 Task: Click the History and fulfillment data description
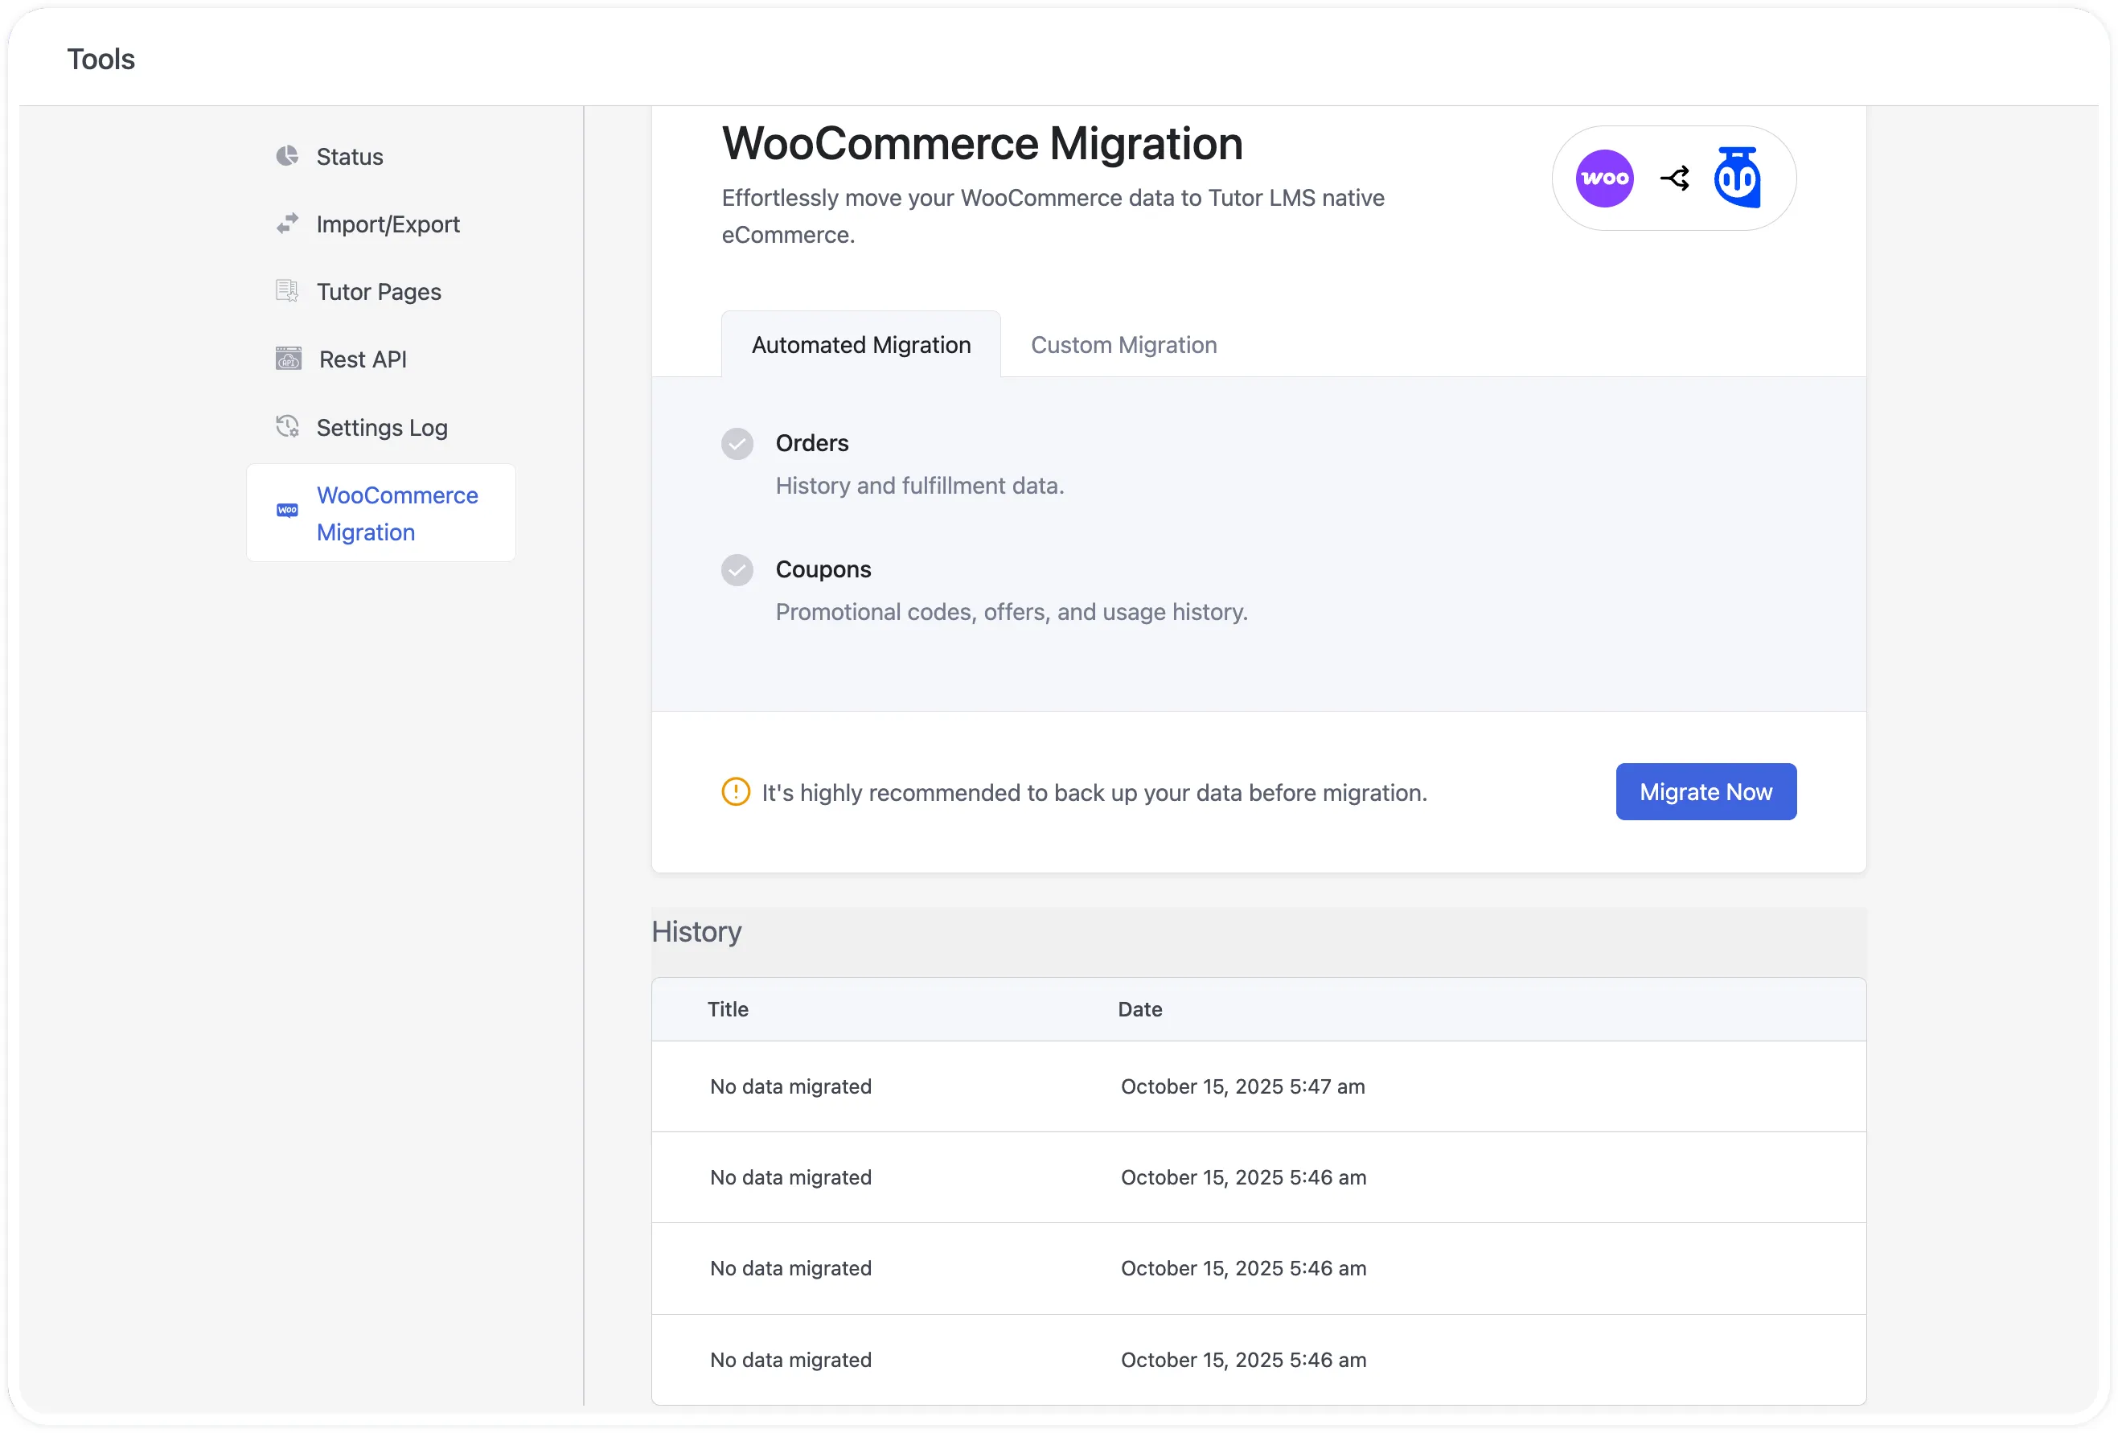(920, 486)
